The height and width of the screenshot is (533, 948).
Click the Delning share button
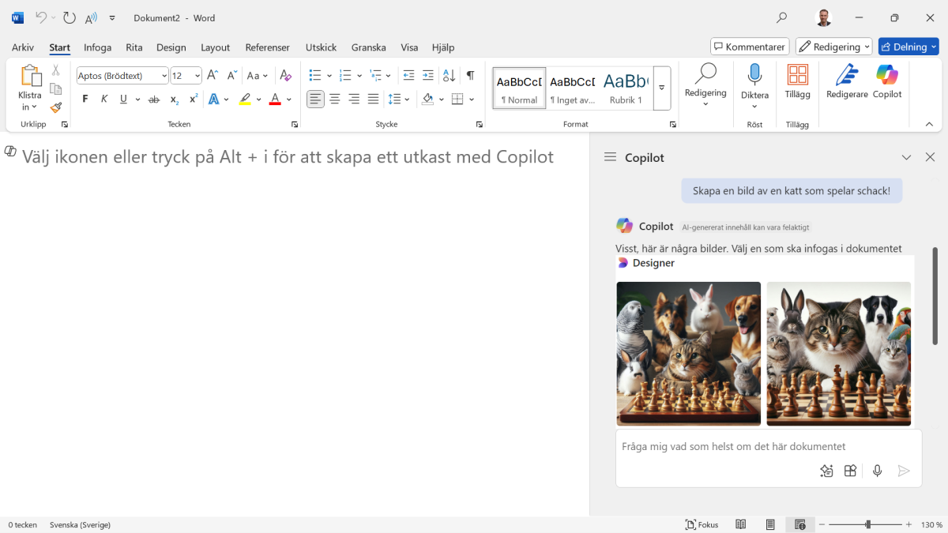908,47
